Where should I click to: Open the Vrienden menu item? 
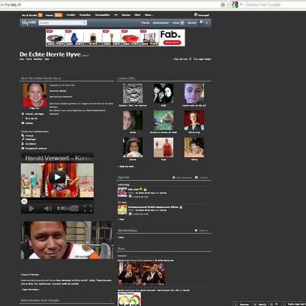(85, 15)
